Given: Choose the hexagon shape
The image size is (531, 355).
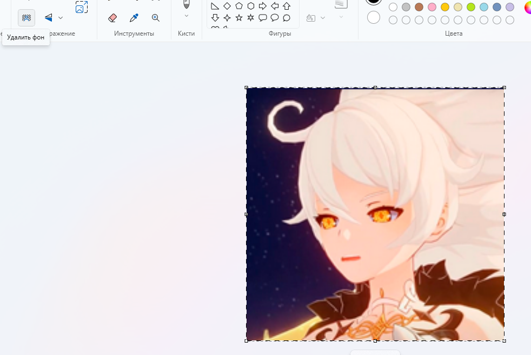Looking at the screenshot, I should 251,6.
